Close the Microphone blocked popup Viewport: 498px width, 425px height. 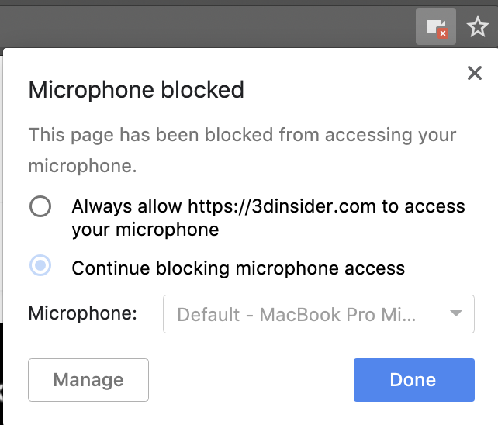475,74
